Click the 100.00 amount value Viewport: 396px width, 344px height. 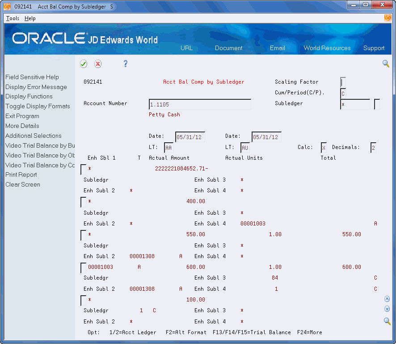196,300
